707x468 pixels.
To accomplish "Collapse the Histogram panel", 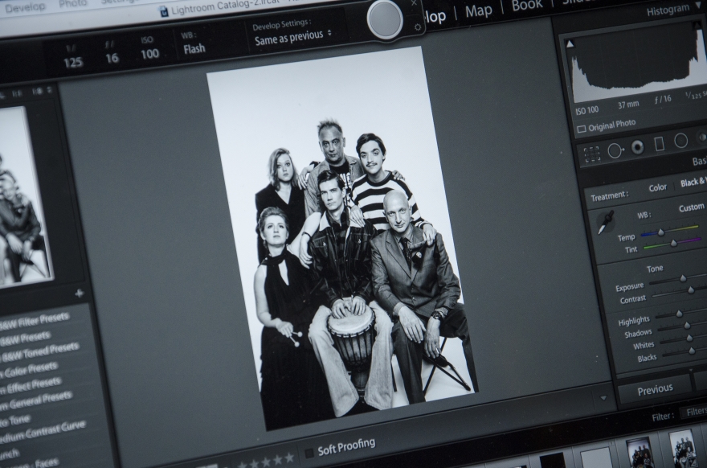I will [x=667, y=10].
